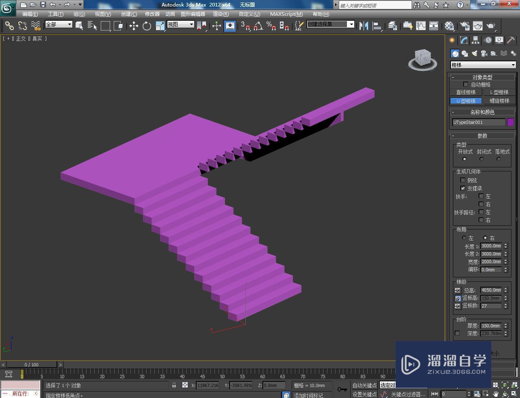This screenshot has width=520, height=398.
Task: Toggle Angle Snap
Action: click(x=258, y=26)
